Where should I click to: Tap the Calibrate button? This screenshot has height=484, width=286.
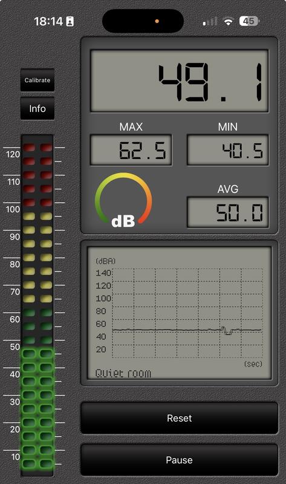pos(37,80)
